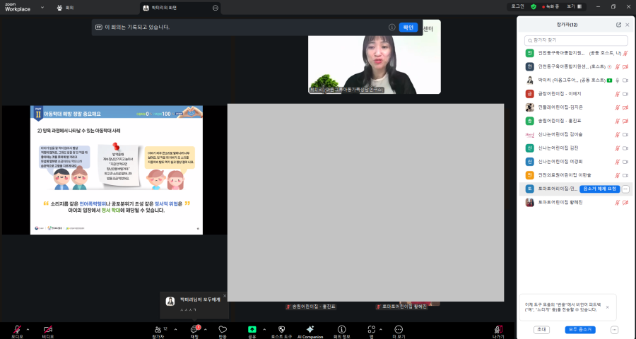Click the 더 보기 (More) toolbar icon
Viewport: 636px width, 339px height.
(399, 330)
